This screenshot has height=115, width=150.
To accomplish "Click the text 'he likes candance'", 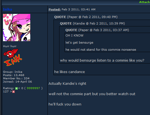I will click(x=70, y=72).
